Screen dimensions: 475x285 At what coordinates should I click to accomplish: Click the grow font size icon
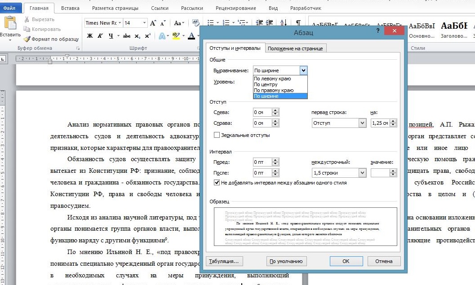(153, 23)
